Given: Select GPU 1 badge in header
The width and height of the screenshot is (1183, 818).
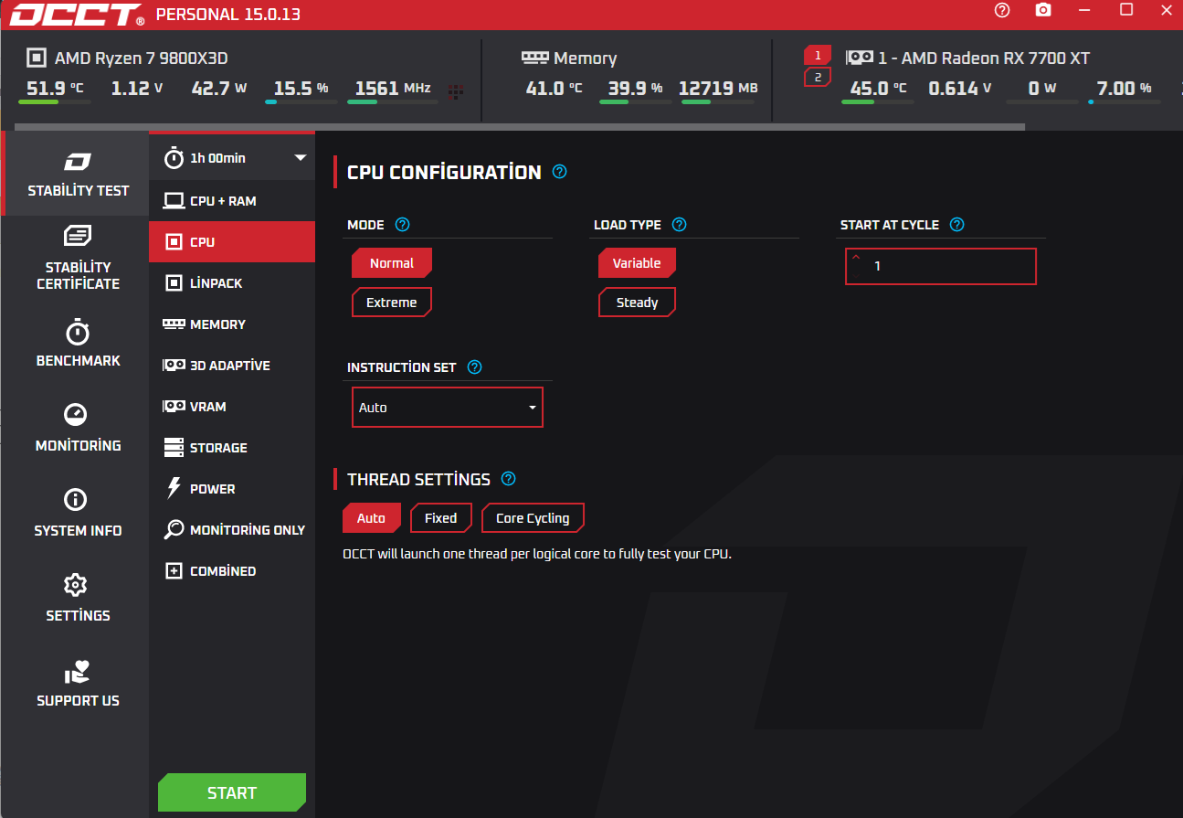Looking at the screenshot, I should pyautogui.click(x=818, y=56).
